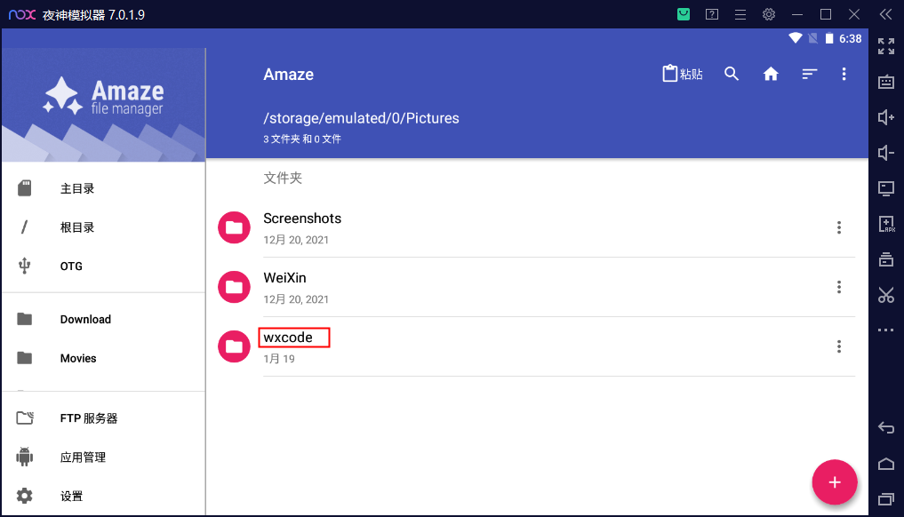904x517 pixels.
Task: Choose Download entry label
Action: click(x=85, y=319)
